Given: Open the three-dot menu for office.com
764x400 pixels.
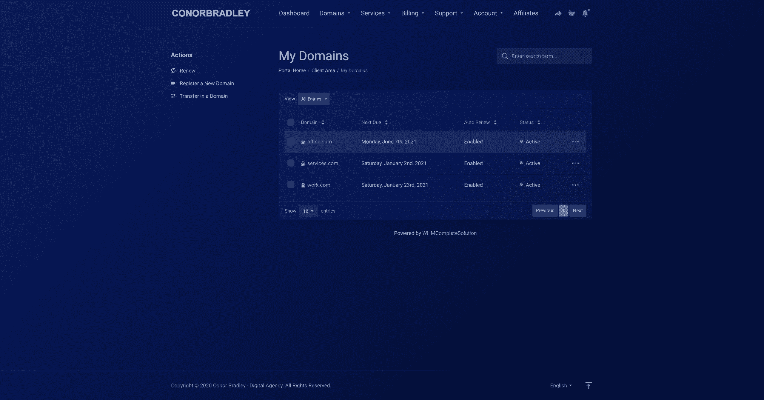Looking at the screenshot, I should coord(575,141).
